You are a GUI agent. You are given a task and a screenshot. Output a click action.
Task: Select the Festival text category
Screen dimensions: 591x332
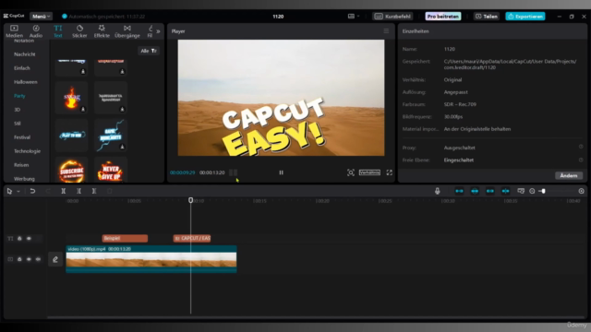click(x=22, y=137)
